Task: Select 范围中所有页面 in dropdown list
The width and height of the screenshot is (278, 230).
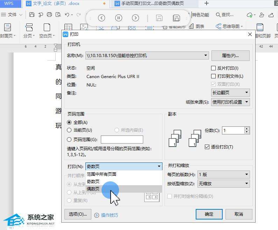Action: [x=102, y=174]
